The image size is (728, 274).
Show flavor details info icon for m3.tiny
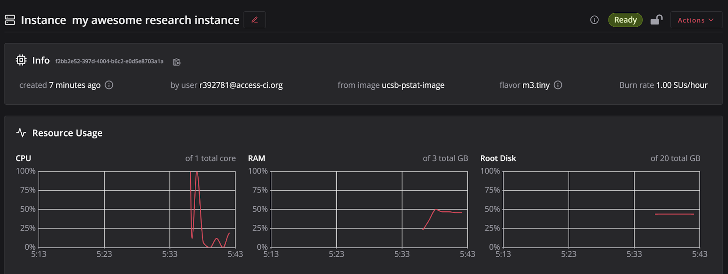click(x=558, y=85)
